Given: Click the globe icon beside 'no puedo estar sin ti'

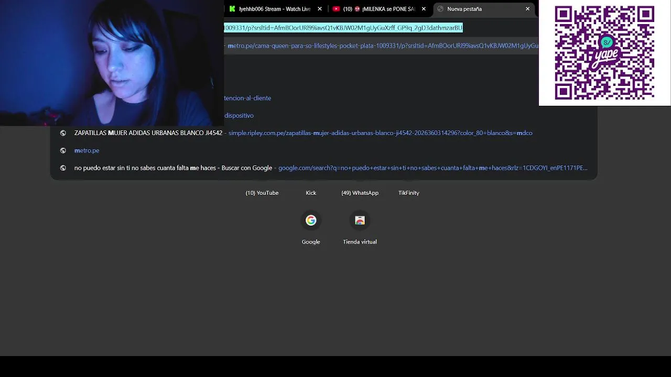Looking at the screenshot, I should 63,168.
